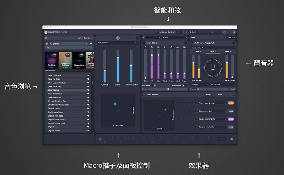Favorite the Dark Cinebells preset heart
This screenshot has width=284, height=175.
[88, 75]
